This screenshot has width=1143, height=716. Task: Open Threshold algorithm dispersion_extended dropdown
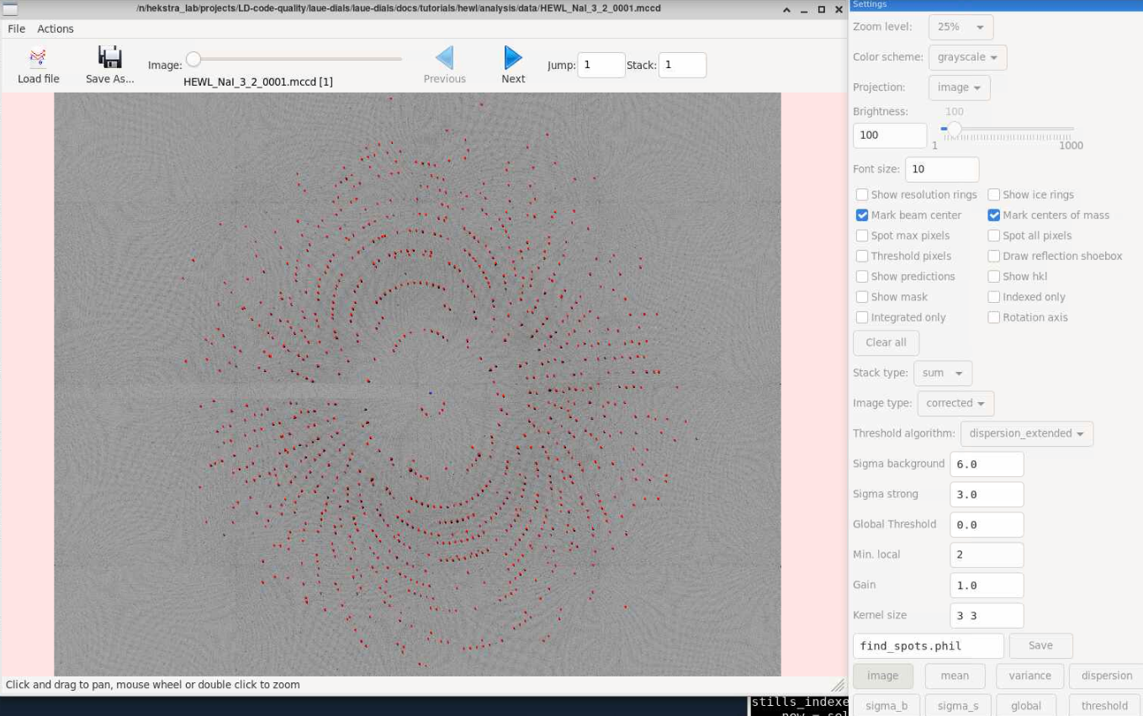click(1027, 433)
